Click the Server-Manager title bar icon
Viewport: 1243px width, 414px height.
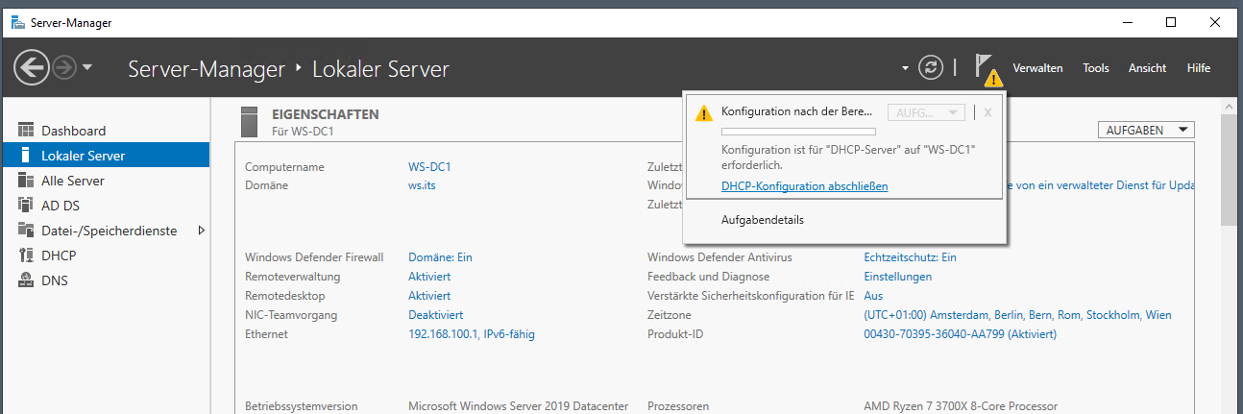[17, 22]
